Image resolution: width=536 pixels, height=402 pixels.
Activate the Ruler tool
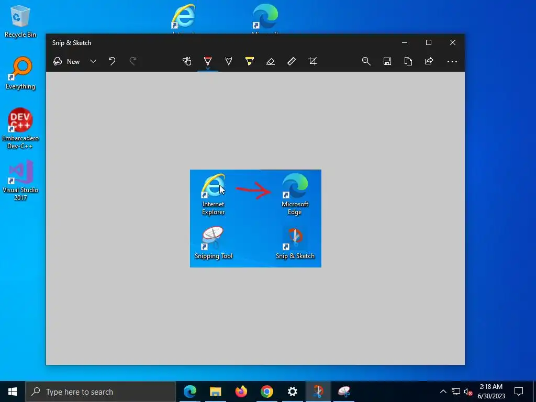tap(291, 62)
